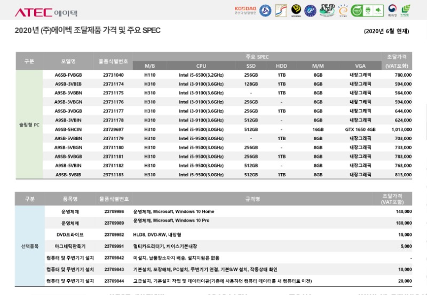Click the black circular Good Design mark
This screenshot has width=427, height=295.
[x=296, y=10]
